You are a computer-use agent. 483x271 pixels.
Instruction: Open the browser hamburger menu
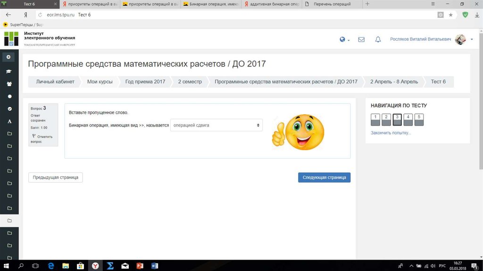(433, 4)
